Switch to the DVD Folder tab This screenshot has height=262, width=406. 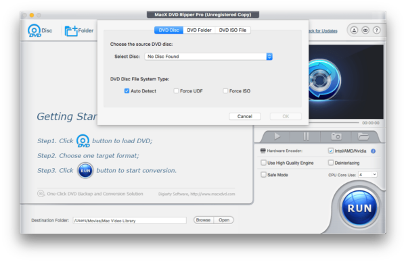click(199, 30)
